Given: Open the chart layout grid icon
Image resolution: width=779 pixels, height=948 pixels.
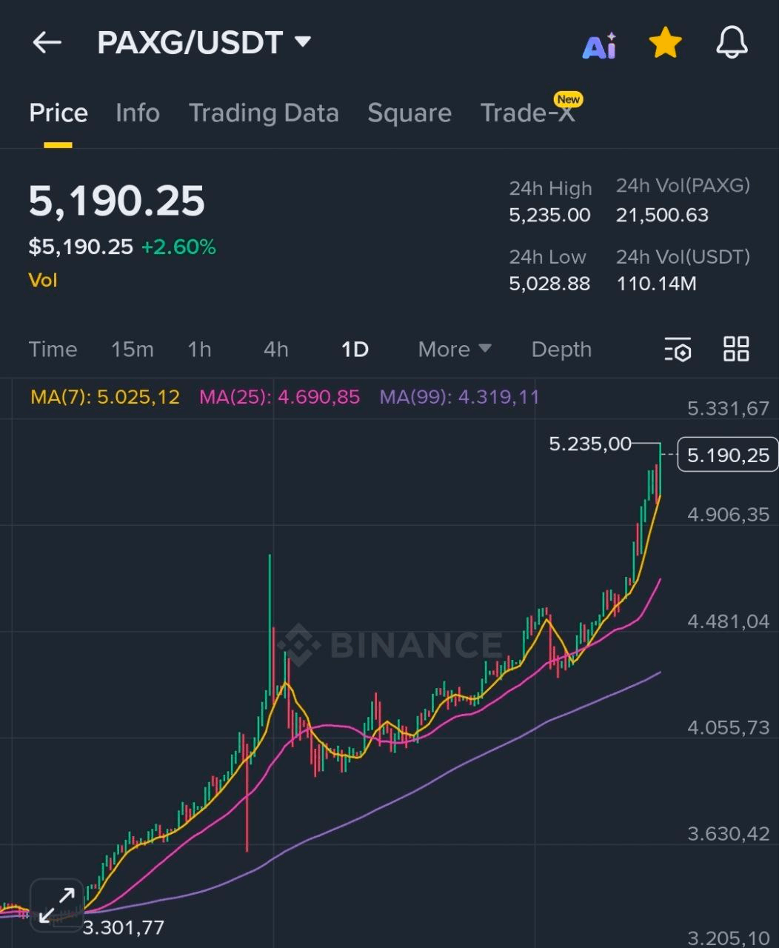Looking at the screenshot, I should tap(736, 349).
